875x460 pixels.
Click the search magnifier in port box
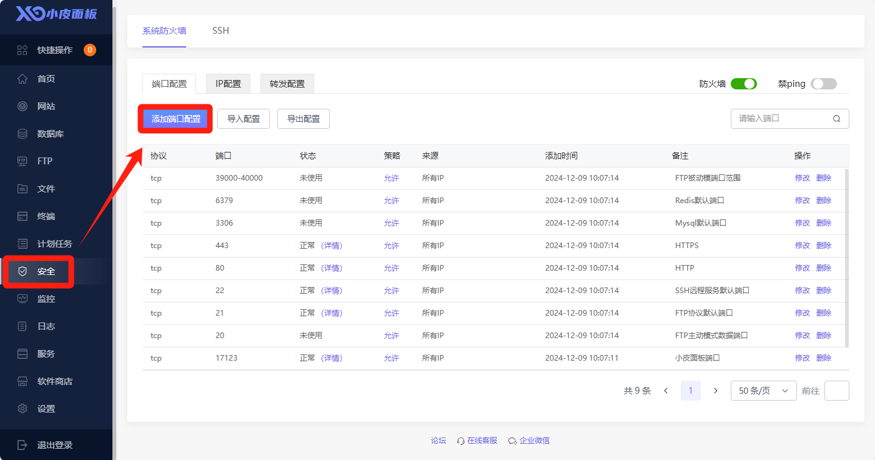coord(836,119)
